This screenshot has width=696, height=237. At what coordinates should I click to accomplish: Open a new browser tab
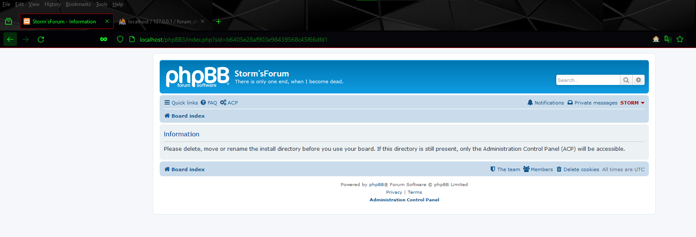(x=218, y=21)
